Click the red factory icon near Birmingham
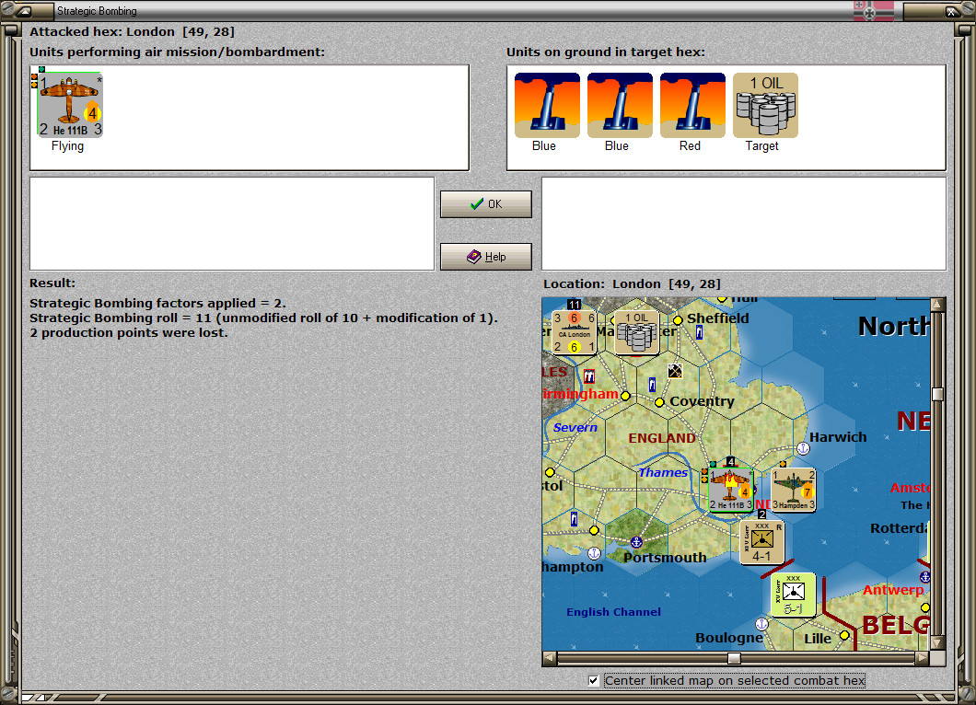 pos(589,376)
